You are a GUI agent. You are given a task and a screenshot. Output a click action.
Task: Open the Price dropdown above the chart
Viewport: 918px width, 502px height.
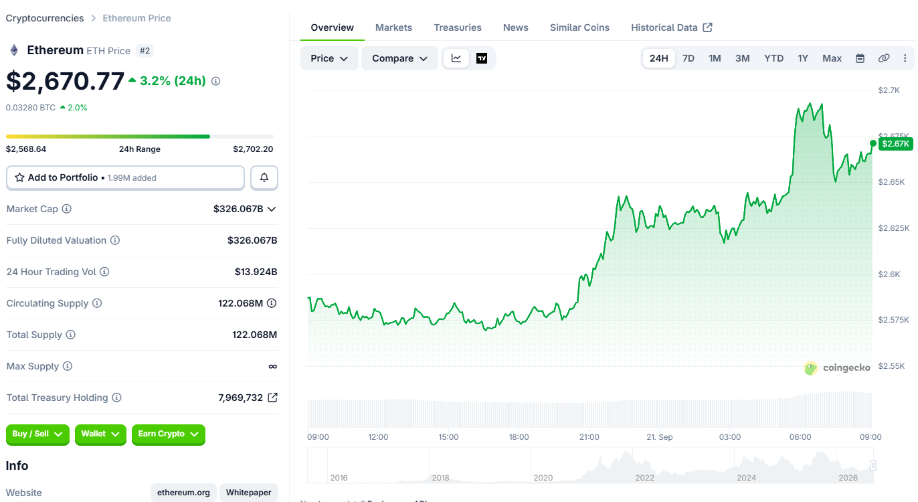(x=329, y=58)
